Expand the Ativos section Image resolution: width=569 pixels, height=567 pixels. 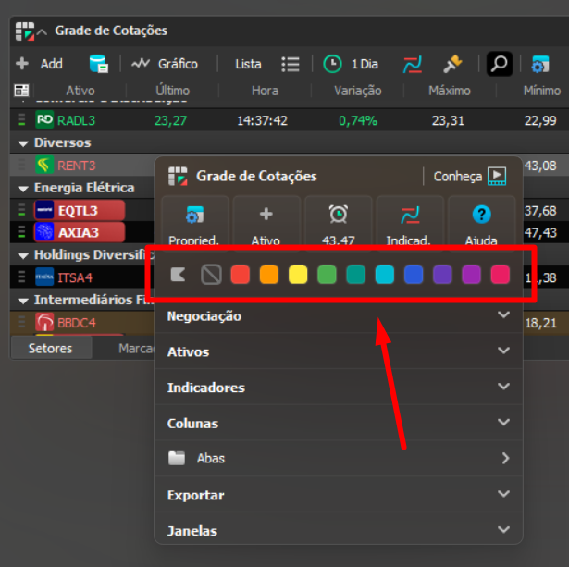(339, 351)
